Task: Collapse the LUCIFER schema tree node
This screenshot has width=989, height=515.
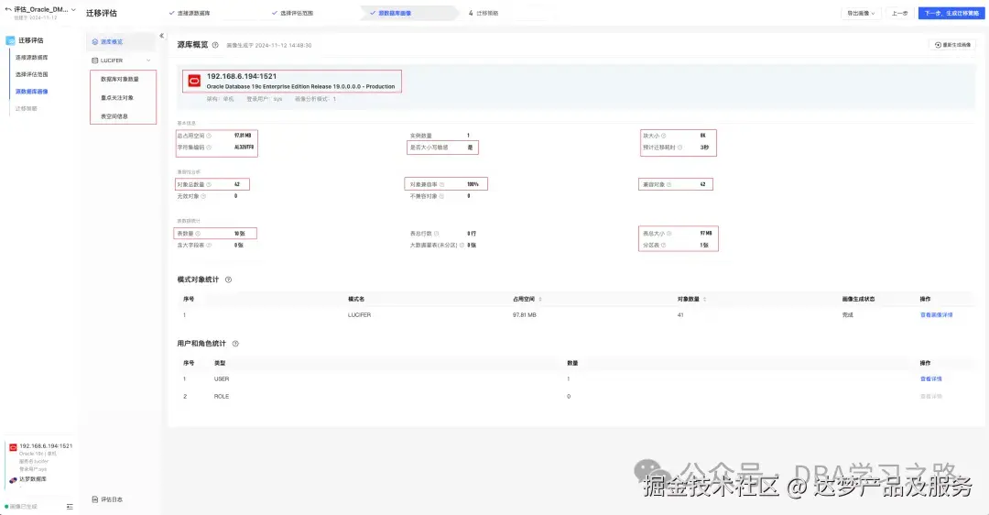Action: tap(149, 60)
